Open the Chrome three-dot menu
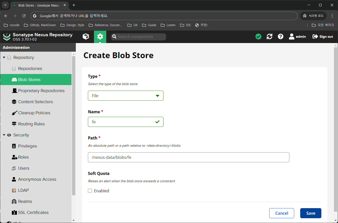Image resolution: width=338 pixels, height=223 pixels. (x=332, y=16)
